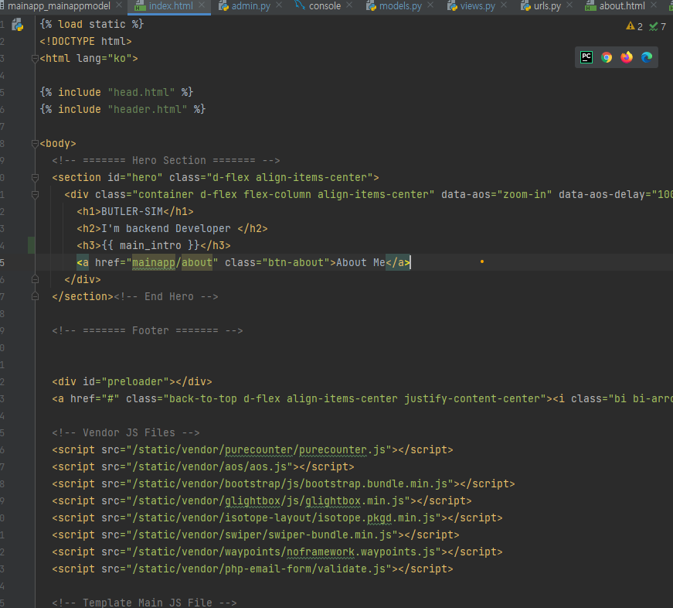The width and height of the screenshot is (673, 608).
Task: Click the Vendor JS Files comment
Action: [x=126, y=432]
